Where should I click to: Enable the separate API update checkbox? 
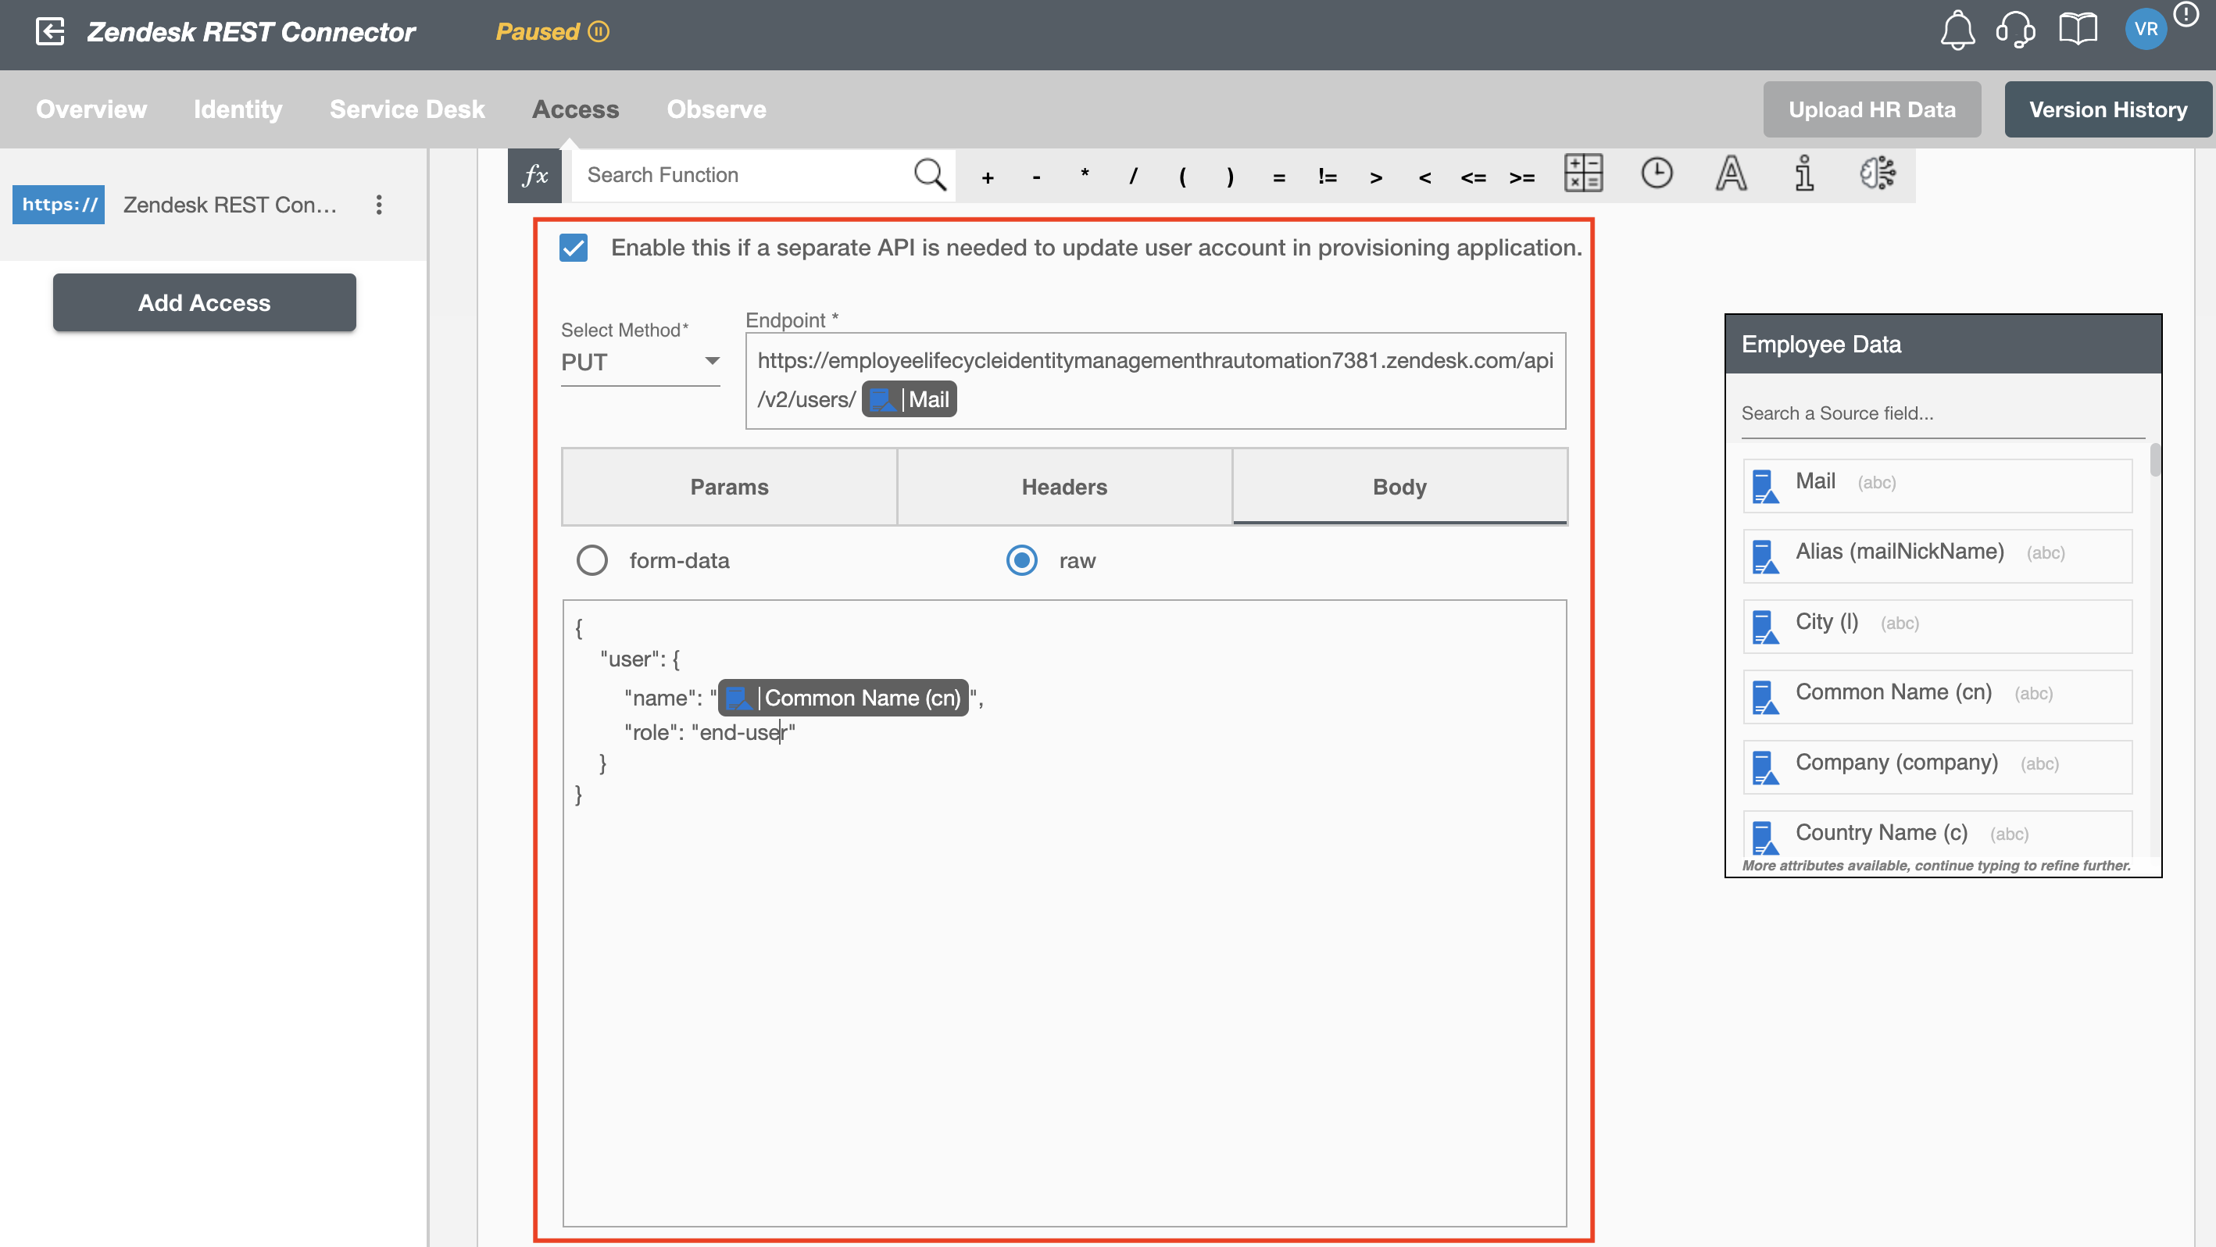(574, 248)
